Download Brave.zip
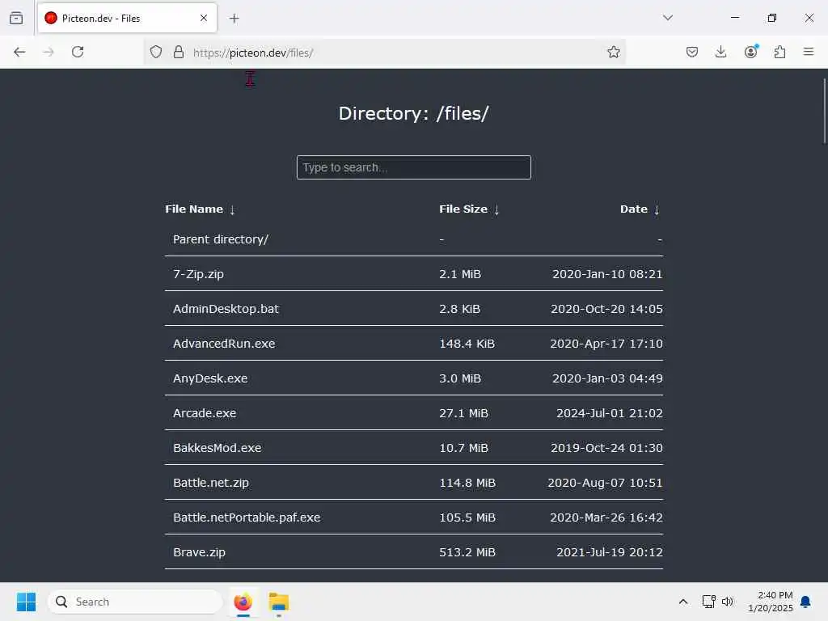Image resolution: width=828 pixels, height=621 pixels. click(x=199, y=552)
